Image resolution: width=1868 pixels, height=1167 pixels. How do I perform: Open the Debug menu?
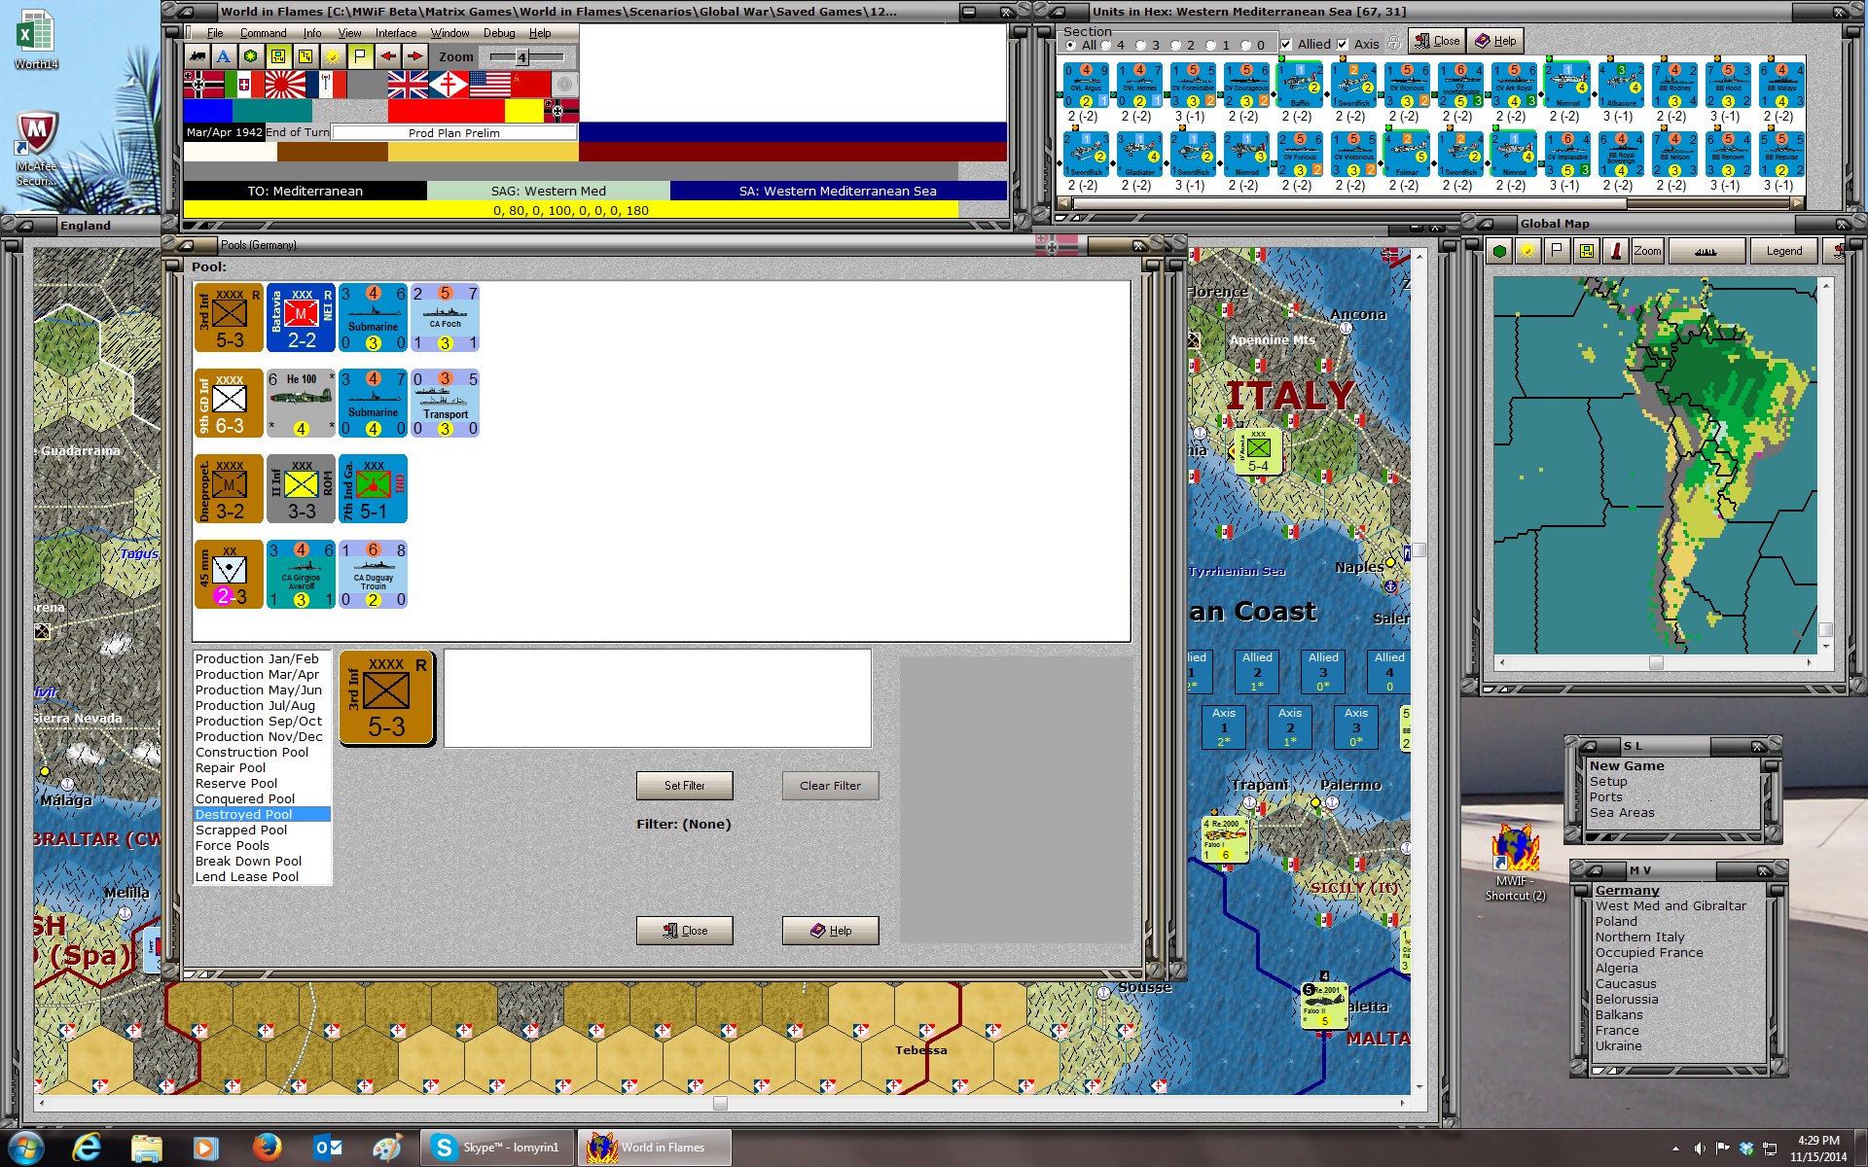pos(499,33)
